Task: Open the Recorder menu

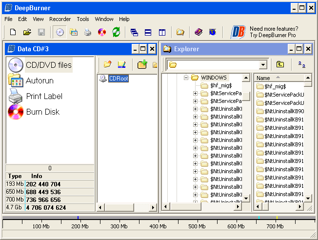Action: pos(60,19)
